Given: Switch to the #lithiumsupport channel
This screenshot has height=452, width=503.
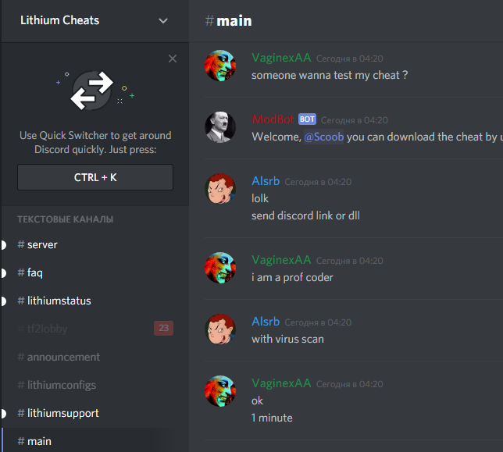Looking at the screenshot, I should pyautogui.click(x=95, y=413).
